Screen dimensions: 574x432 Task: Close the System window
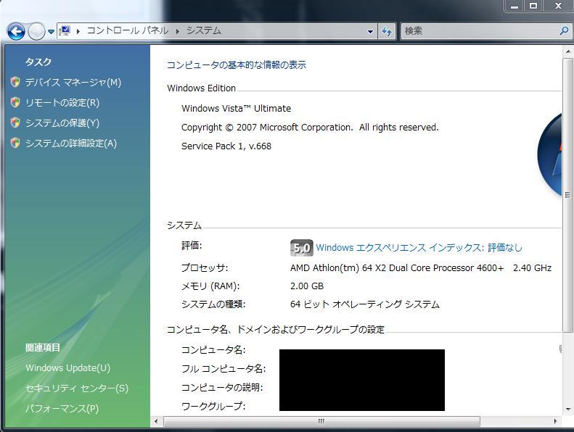[x=558, y=6]
